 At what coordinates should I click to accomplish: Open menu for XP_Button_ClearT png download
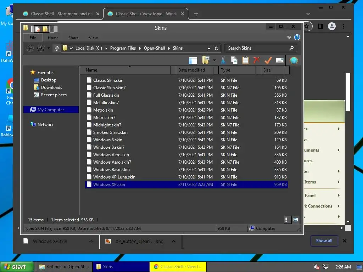[x=174, y=241]
